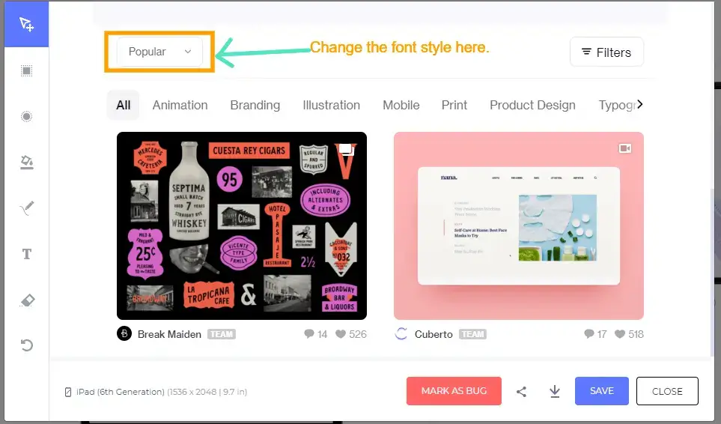Select the circle shape tool

pyautogui.click(x=26, y=116)
